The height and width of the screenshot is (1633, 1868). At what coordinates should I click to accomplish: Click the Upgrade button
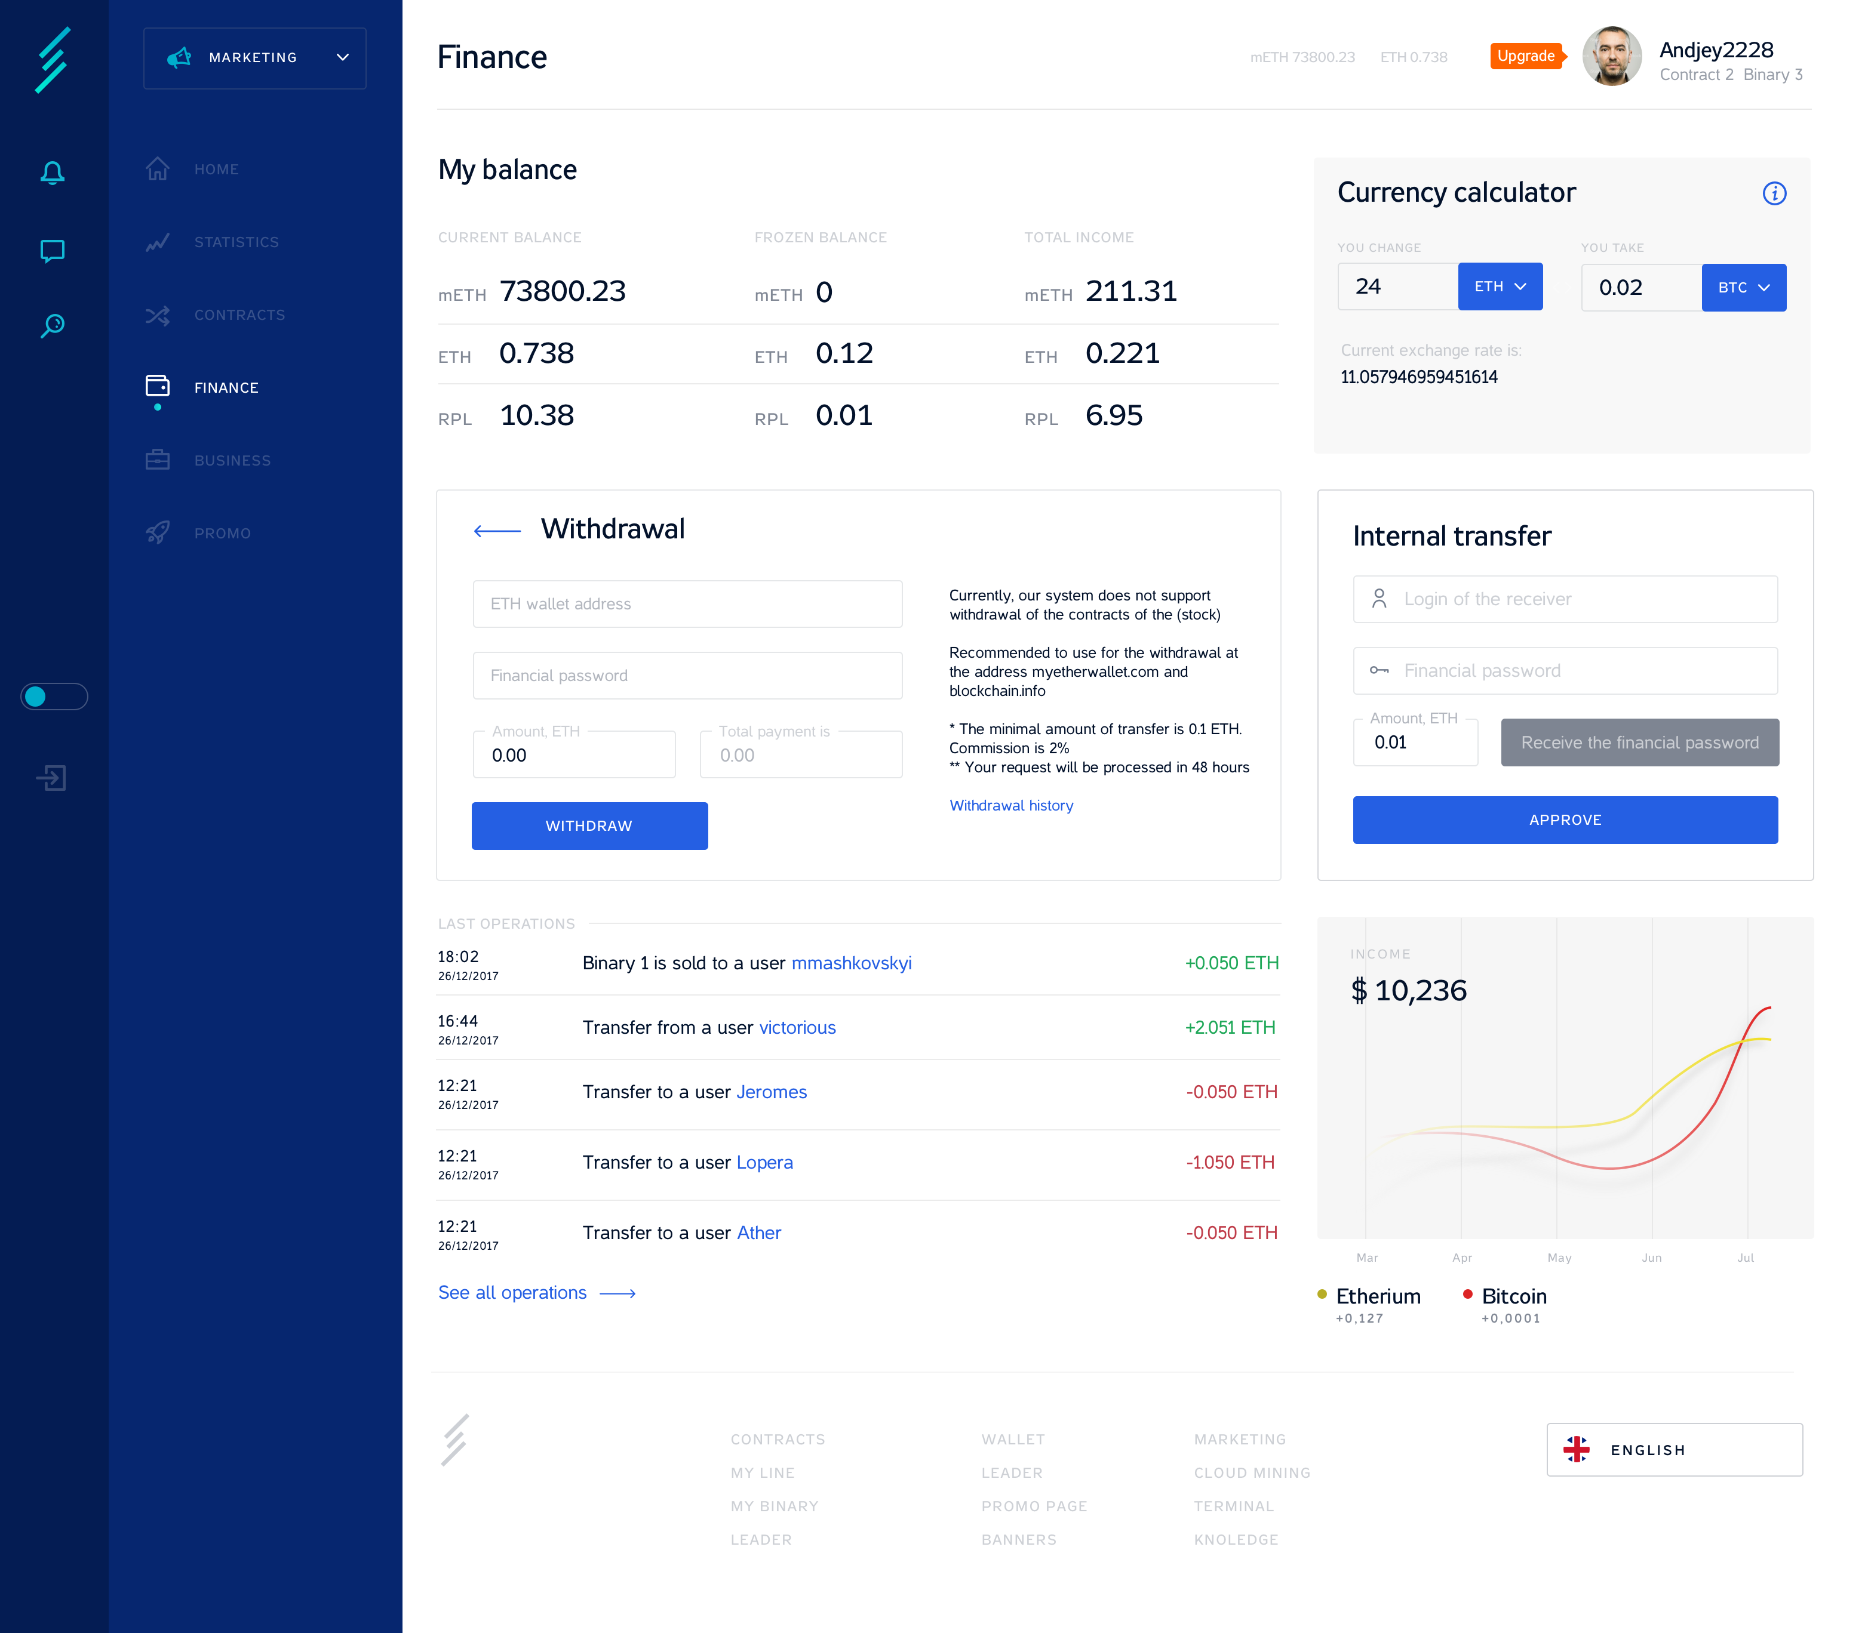tap(1527, 57)
